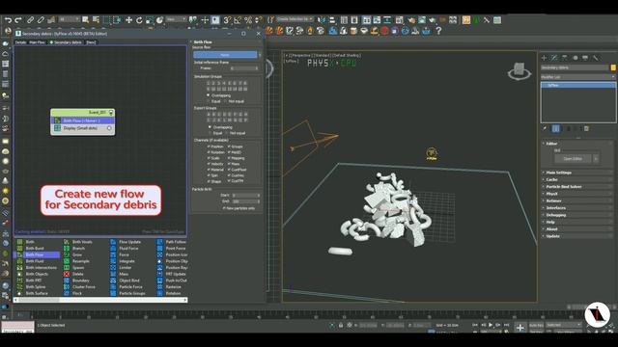This screenshot has height=347, width=618.
Task: Expand the Cache rollout
Action: (577, 180)
